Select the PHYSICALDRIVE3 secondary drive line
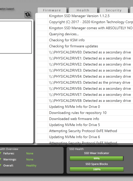Viewport: 133px width, 181px height. click(85, 70)
